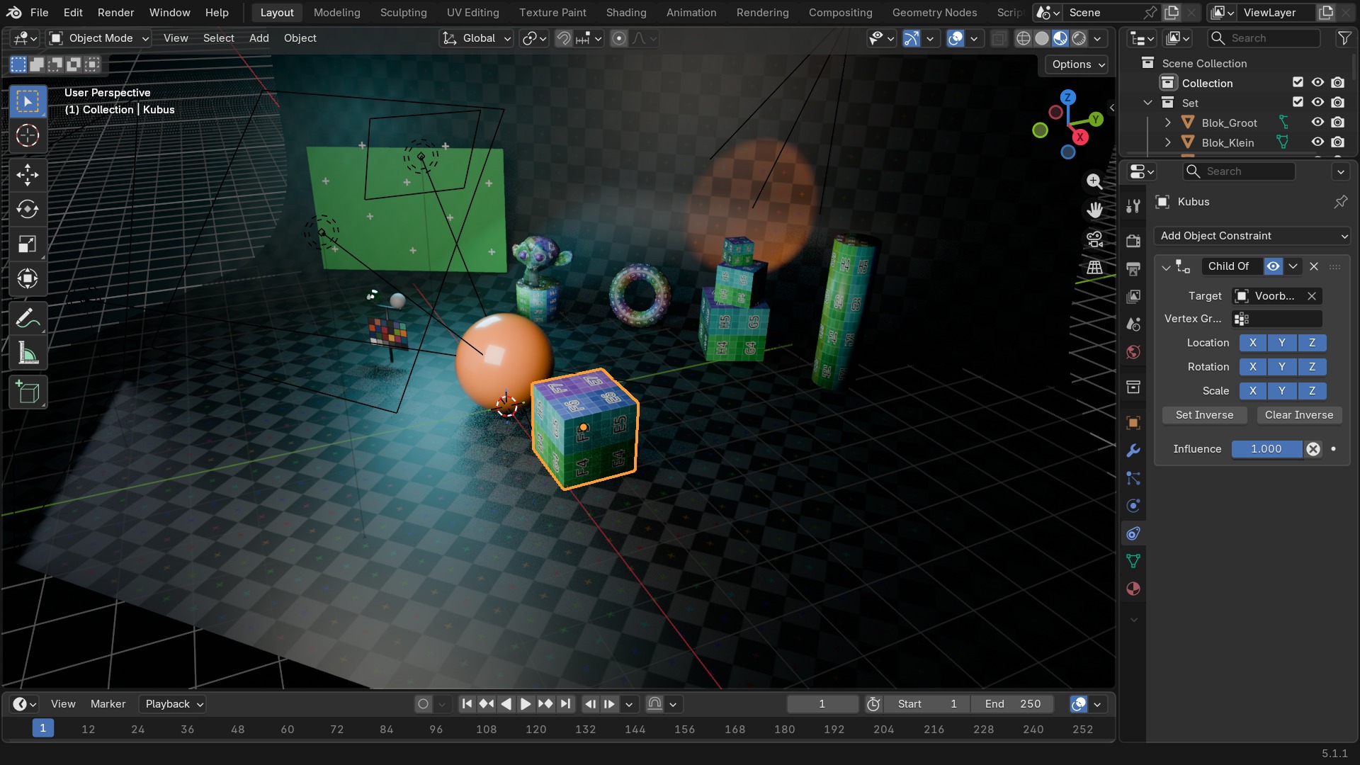The image size is (1360, 765).
Task: Open the Modifiers wrench properties tab
Action: pos(1133,450)
